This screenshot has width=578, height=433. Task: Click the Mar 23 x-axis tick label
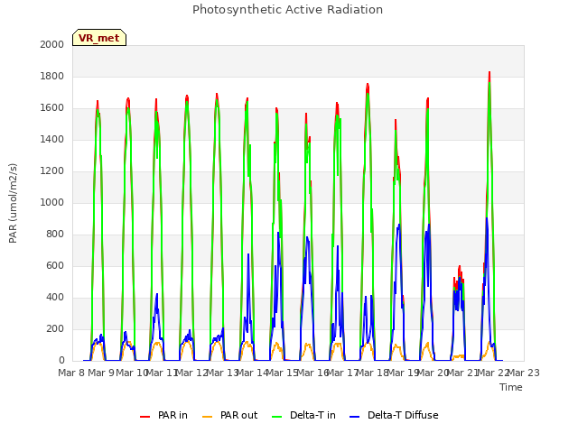point(524,373)
